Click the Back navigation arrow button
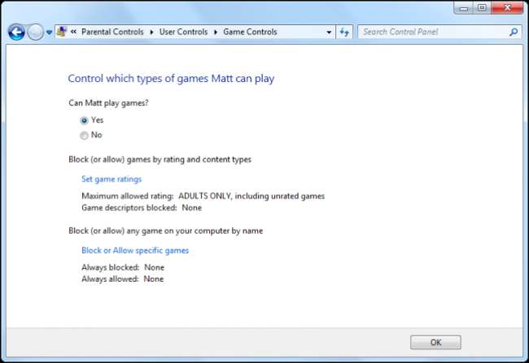Viewport: 529px width, 363px height. coord(16,32)
